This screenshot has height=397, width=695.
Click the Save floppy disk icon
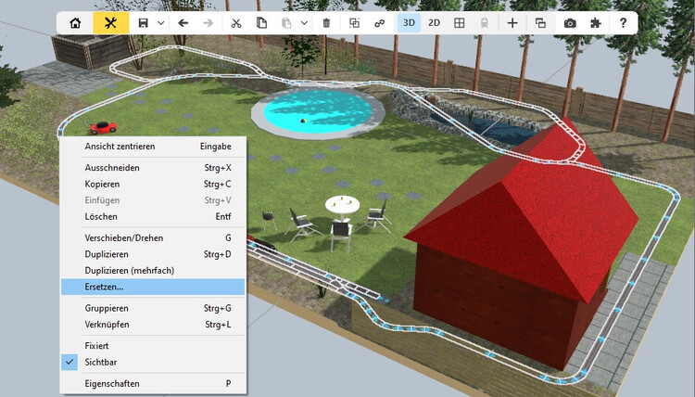click(143, 23)
